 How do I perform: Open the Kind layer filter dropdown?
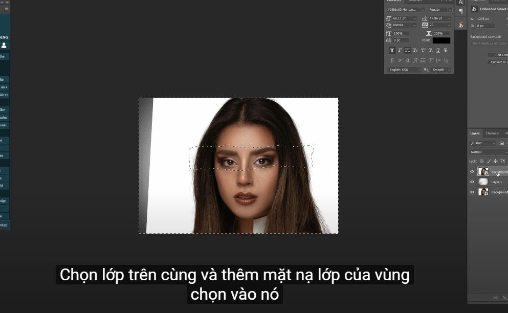pyautogui.click(x=483, y=143)
